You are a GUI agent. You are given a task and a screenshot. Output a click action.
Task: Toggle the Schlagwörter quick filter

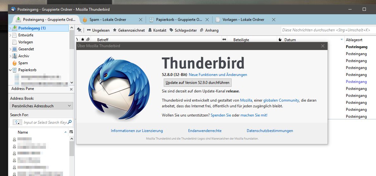tap(183, 30)
